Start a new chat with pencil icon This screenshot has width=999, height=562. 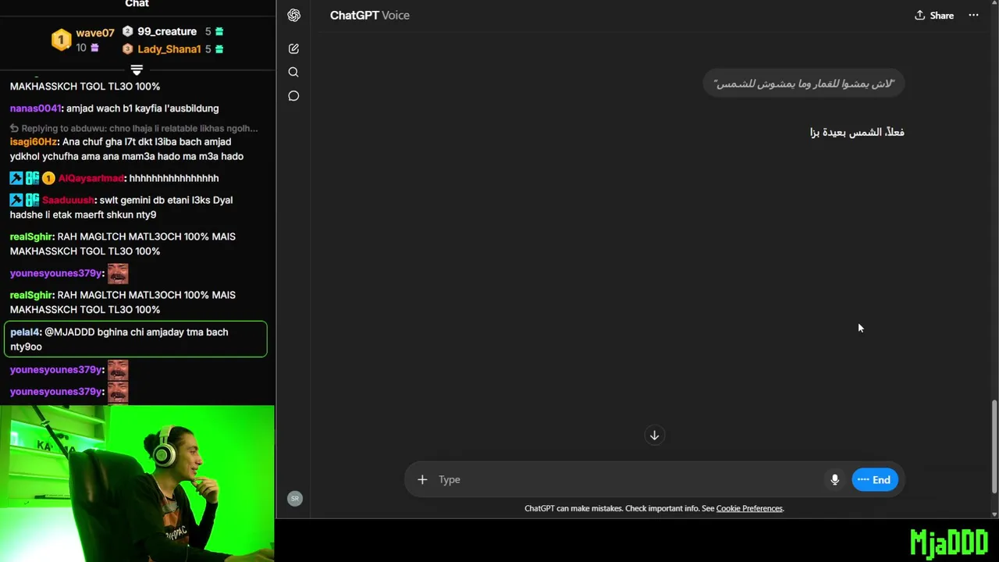tap(293, 48)
